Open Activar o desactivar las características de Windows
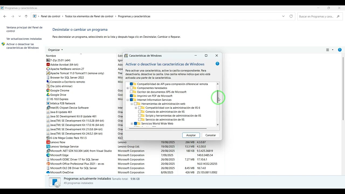345x194 pixels. pyautogui.click(x=23, y=46)
